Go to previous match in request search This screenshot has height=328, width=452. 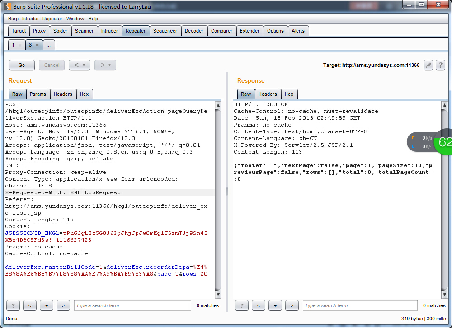pyautogui.click(x=30, y=305)
